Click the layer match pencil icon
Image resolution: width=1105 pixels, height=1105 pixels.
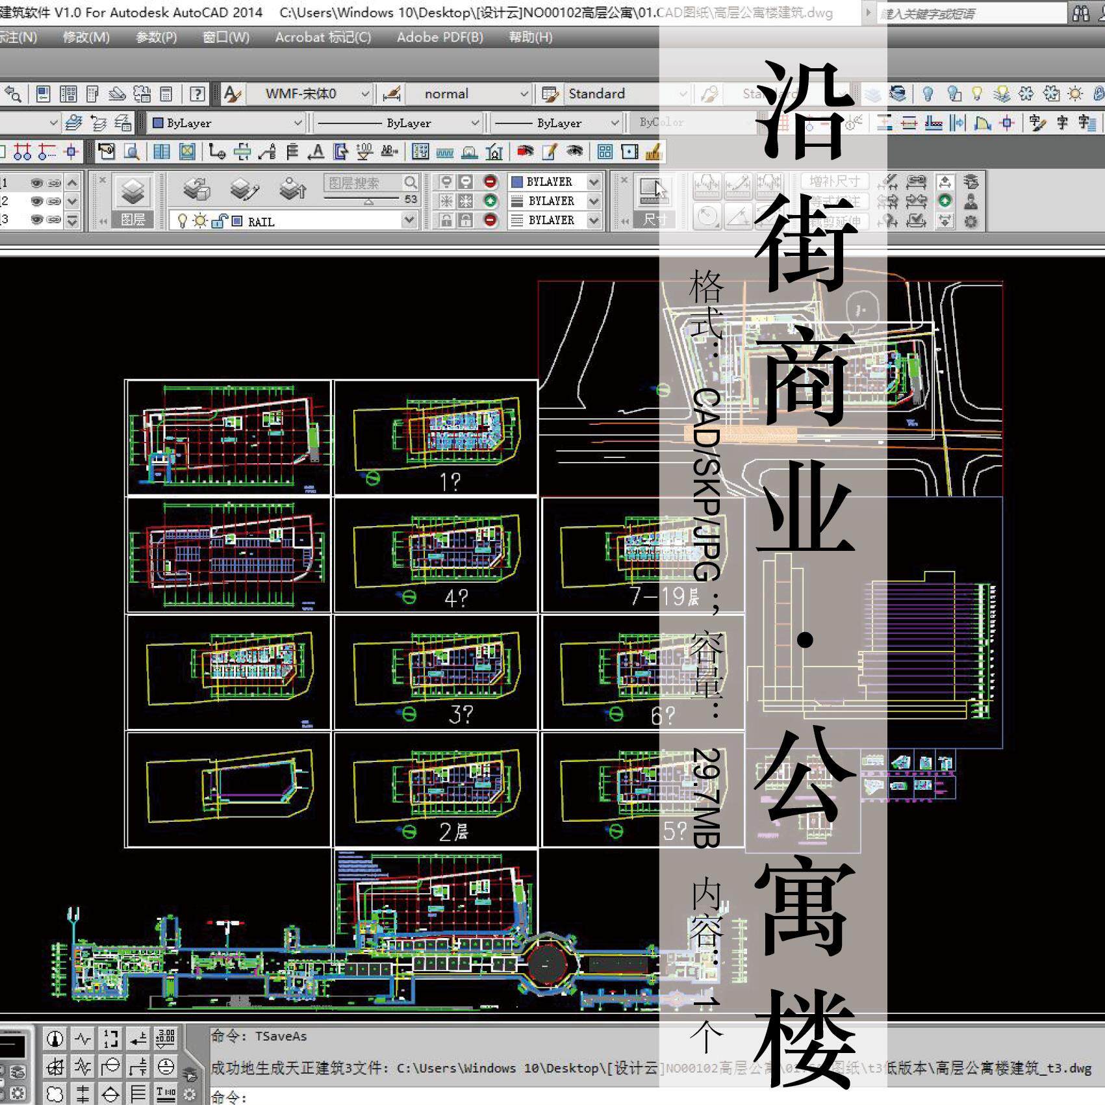click(244, 189)
